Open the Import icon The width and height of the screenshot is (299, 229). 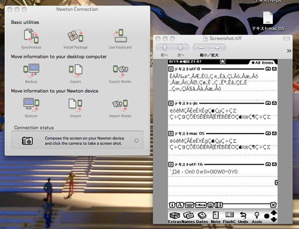click(75, 105)
